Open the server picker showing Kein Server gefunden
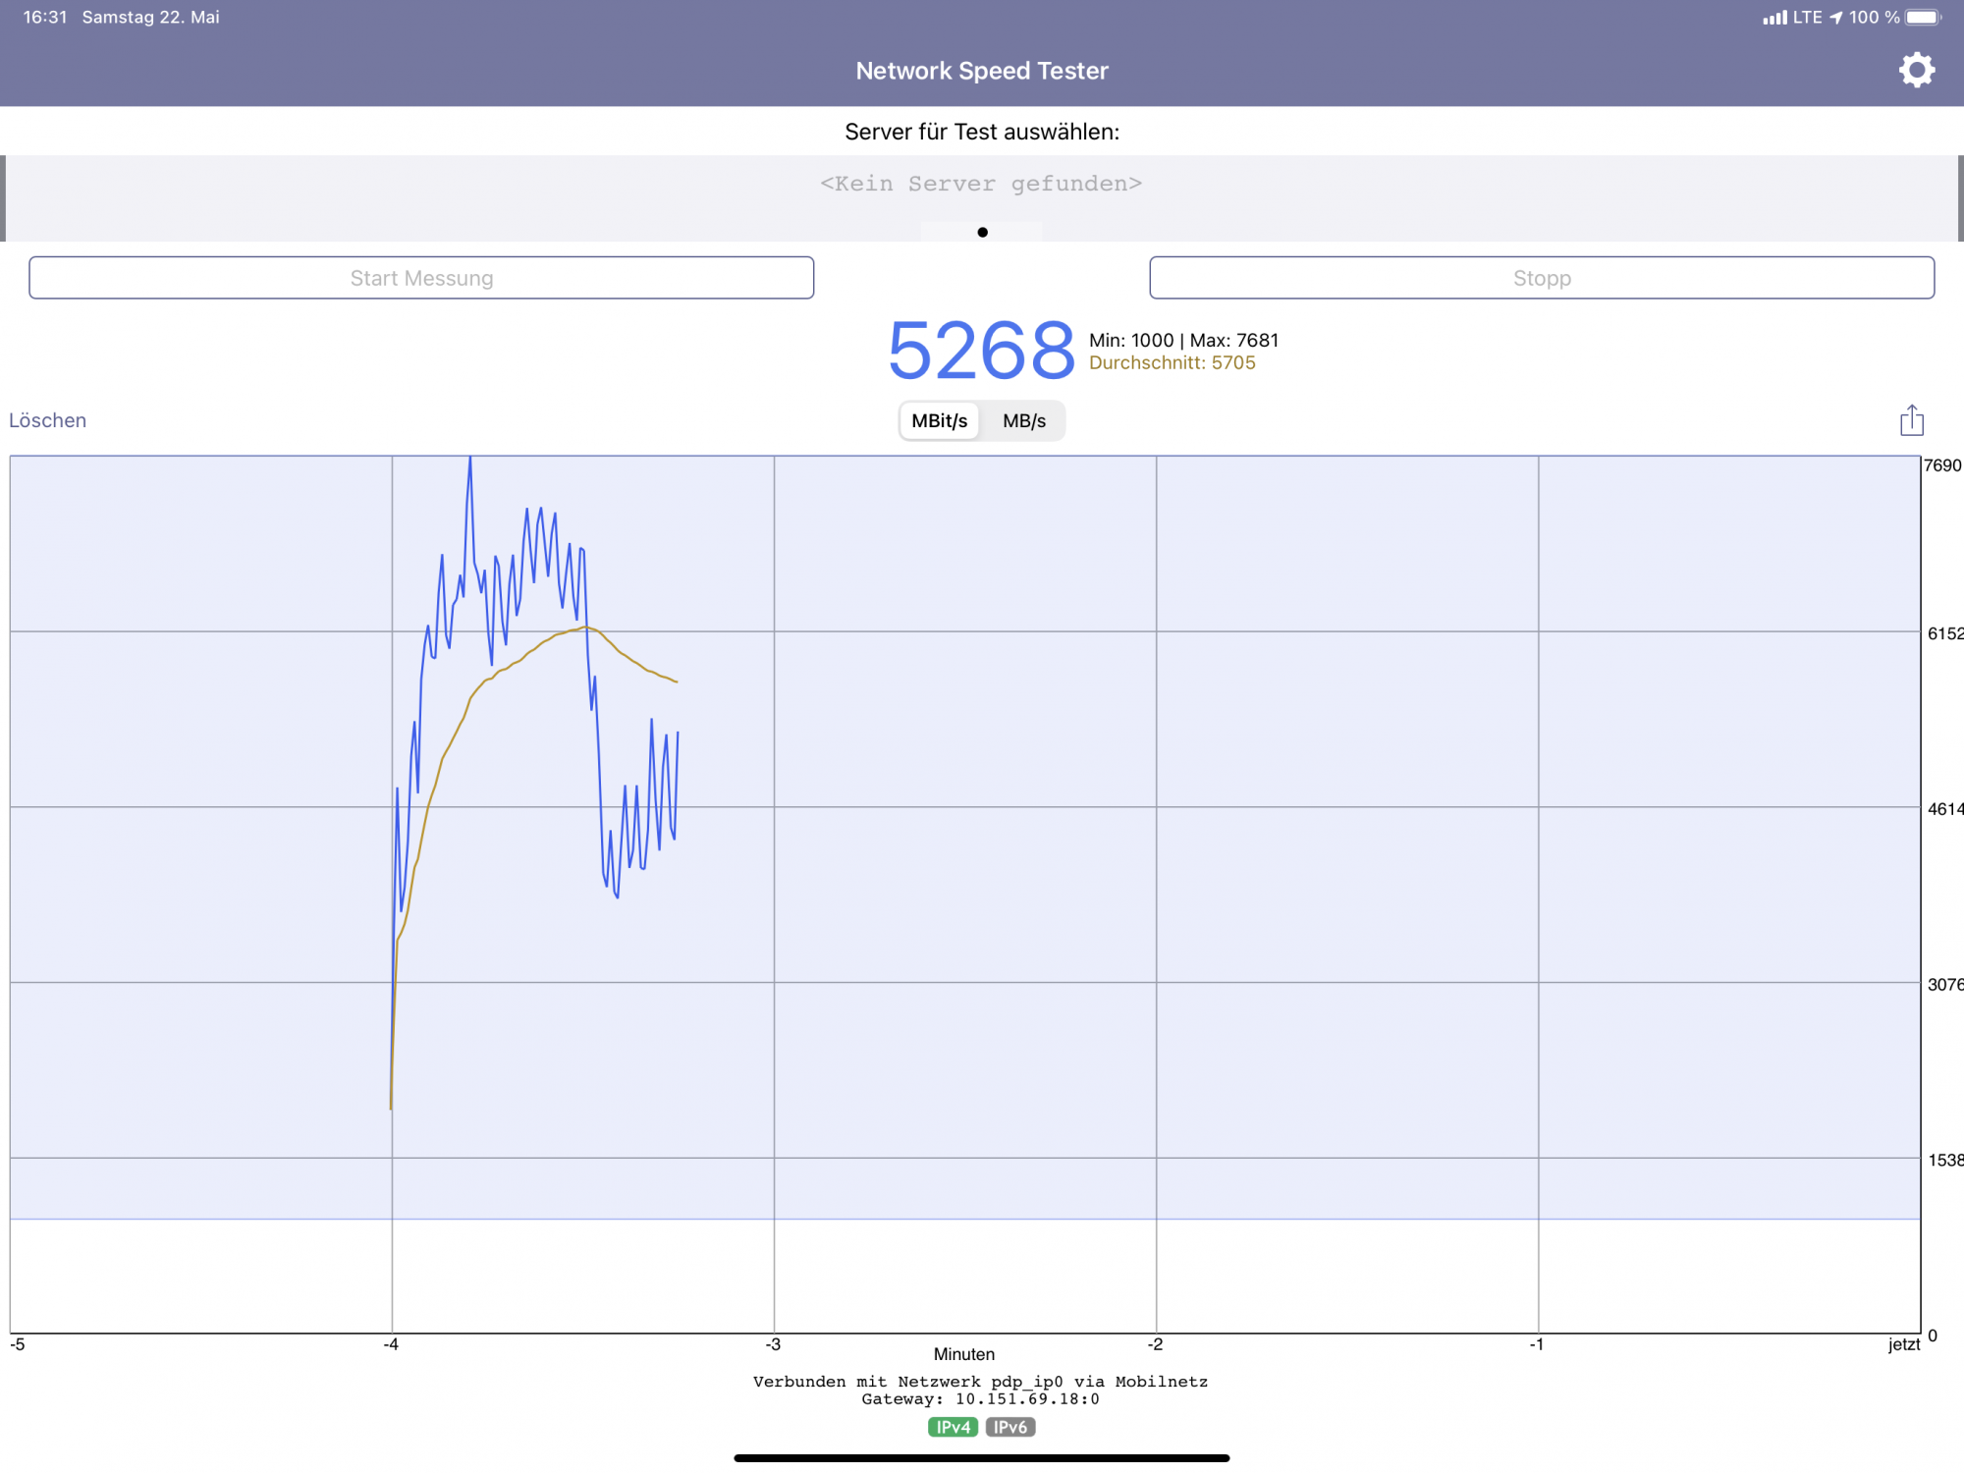This screenshot has width=1964, height=1473. [x=981, y=184]
